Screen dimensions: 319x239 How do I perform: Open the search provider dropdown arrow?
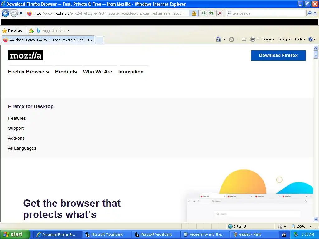(315, 13)
